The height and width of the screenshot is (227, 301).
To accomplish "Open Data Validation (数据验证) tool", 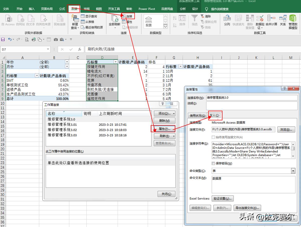I will click(260, 20).
